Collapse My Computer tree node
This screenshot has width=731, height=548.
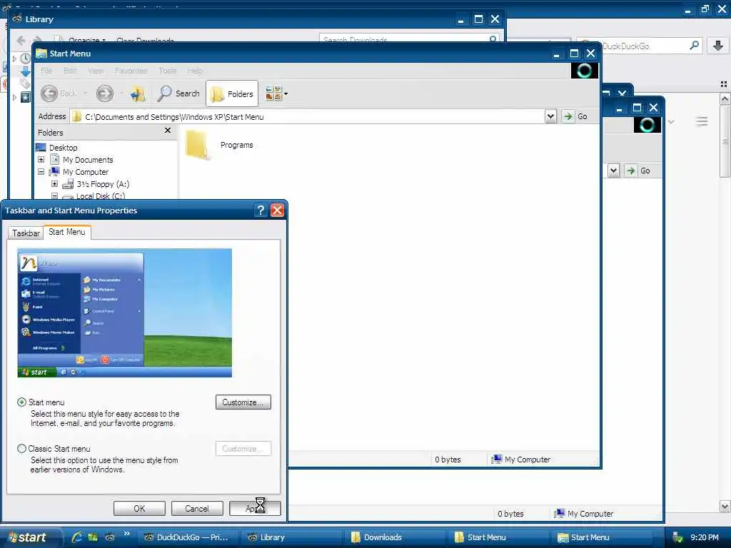pos(41,171)
